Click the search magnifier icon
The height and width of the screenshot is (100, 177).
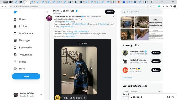point(124,12)
